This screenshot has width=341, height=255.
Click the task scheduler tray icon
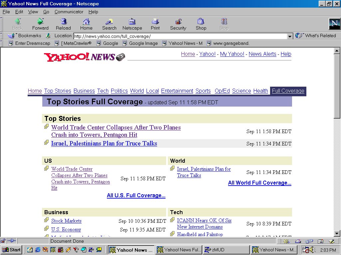coord(306,250)
